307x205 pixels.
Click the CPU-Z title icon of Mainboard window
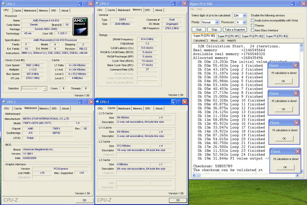[4, 102]
